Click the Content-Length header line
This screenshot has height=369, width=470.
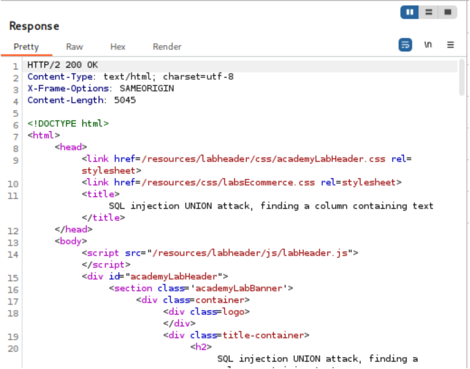(81, 100)
